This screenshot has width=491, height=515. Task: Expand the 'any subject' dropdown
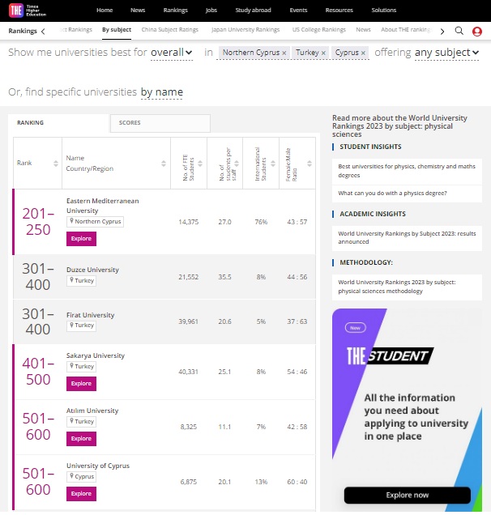pos(446,53)
